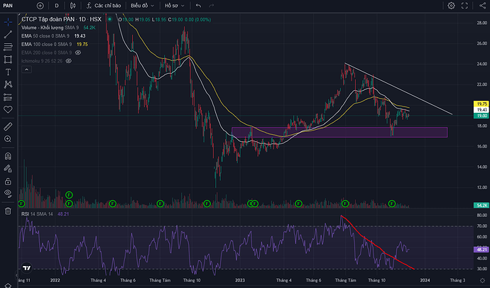Collapse the indicator legend chevron
490x288 pixels.
[x=26, y=70]
